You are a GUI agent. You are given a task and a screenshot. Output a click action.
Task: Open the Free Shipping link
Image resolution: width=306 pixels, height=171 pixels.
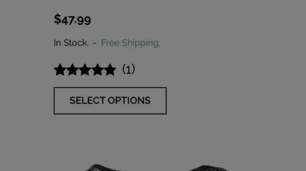coord(131,43)
